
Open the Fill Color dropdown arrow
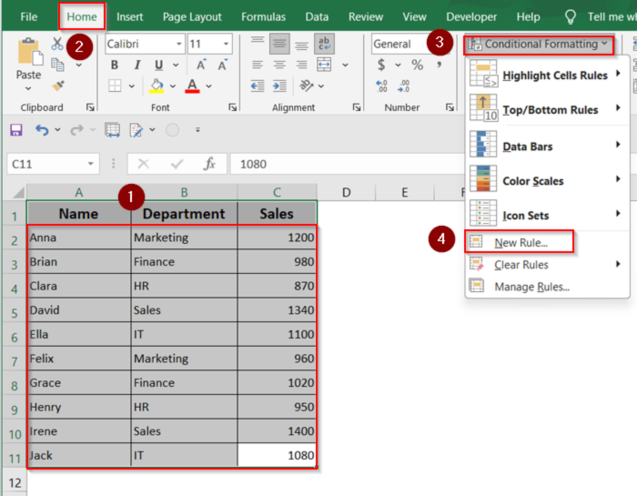(172, 86)
